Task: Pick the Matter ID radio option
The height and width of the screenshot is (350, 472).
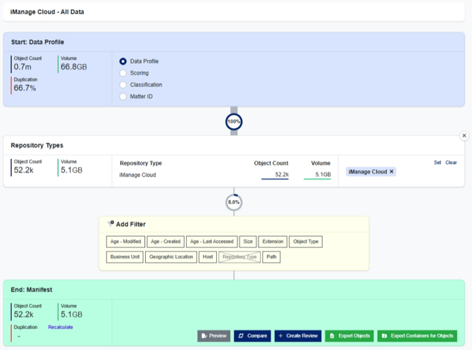Action: (123, 96)
